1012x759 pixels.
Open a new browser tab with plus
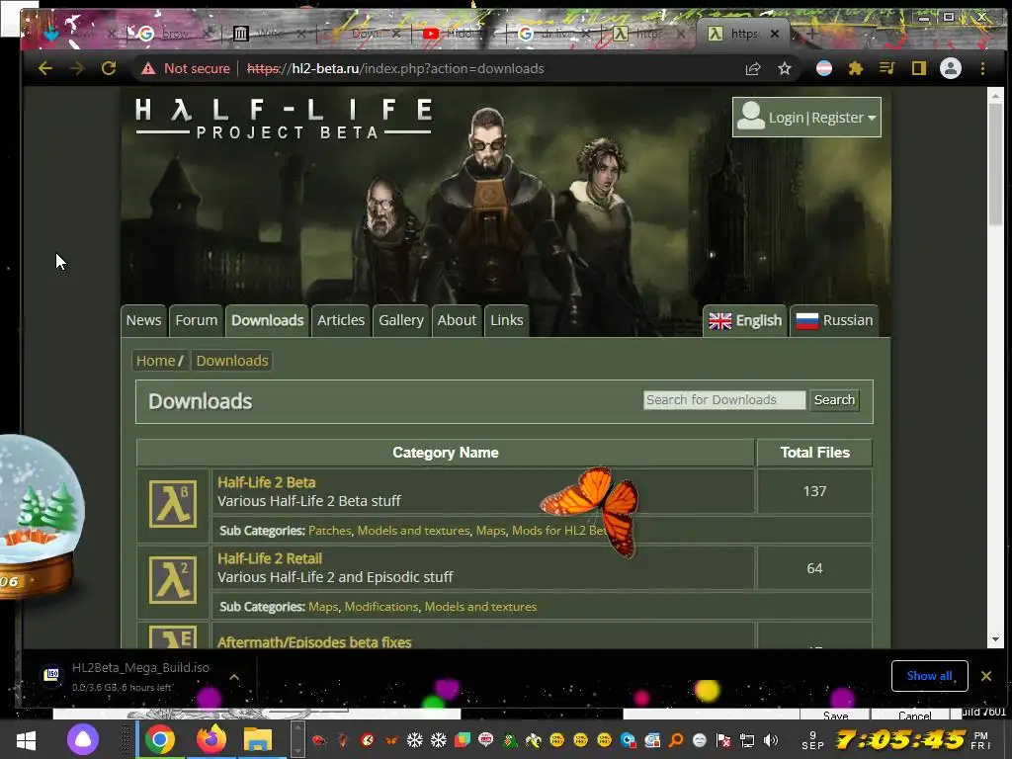tap(812, 34)
